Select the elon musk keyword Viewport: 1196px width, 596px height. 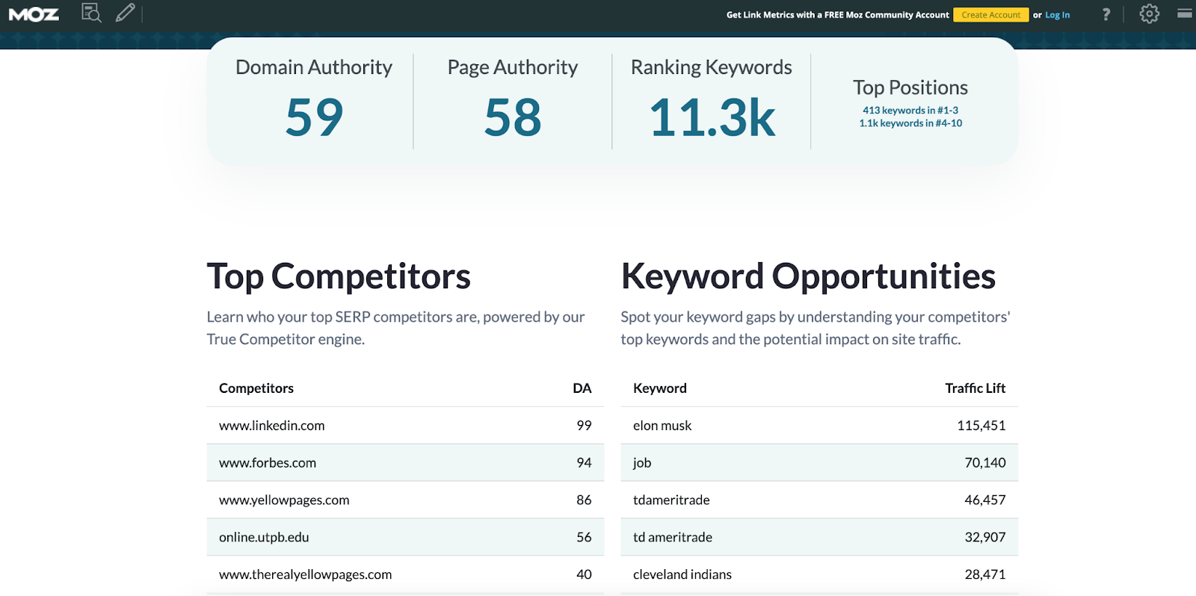pyautogui.click(x=662, y=426)
